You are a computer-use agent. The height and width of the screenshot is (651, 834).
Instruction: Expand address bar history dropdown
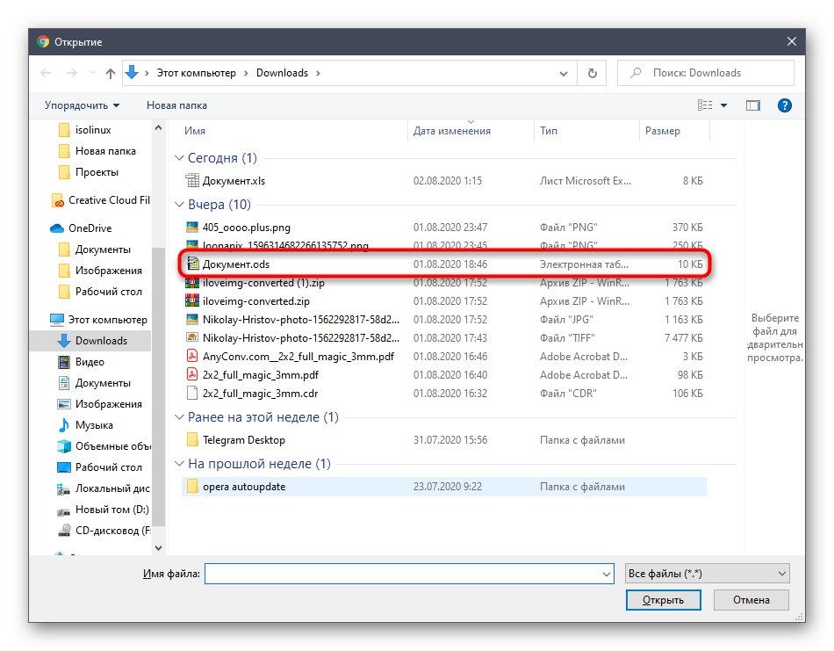pyautogui.click(x=564, y=74)
